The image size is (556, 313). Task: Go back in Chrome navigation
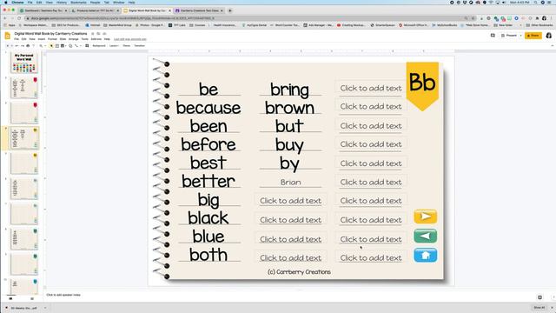pos(5,18)
